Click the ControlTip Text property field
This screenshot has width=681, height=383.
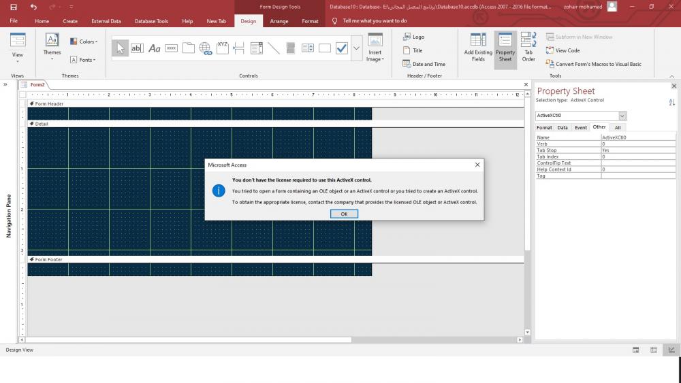pos(638,163)
